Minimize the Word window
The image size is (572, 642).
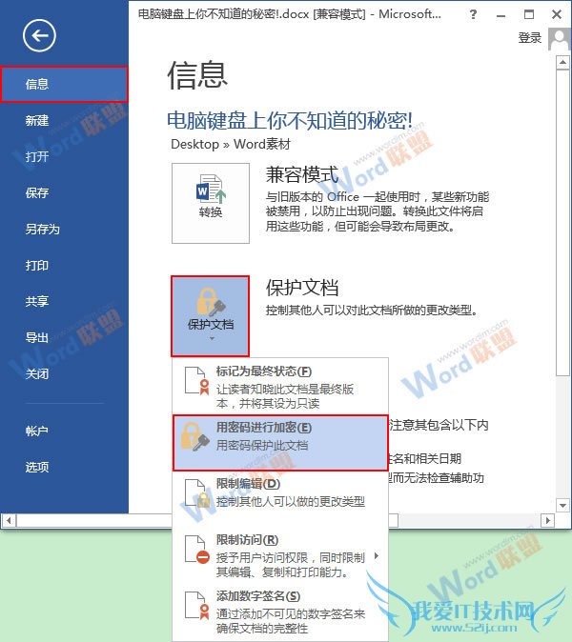tap(500, 15)
